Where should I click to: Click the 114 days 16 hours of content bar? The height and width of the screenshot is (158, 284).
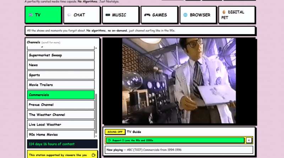coord(62,144)
